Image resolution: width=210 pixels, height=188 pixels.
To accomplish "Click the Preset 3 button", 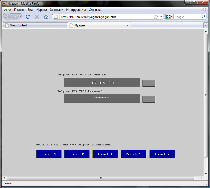I will (105, 154).
